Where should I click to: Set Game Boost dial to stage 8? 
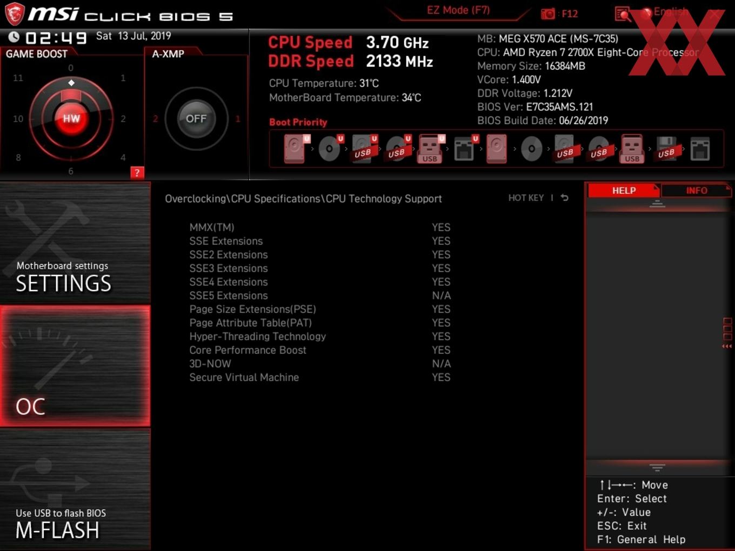click(x=18, y=158)
